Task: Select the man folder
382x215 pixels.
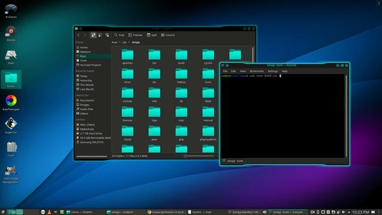Action: [x=181, y=114]
